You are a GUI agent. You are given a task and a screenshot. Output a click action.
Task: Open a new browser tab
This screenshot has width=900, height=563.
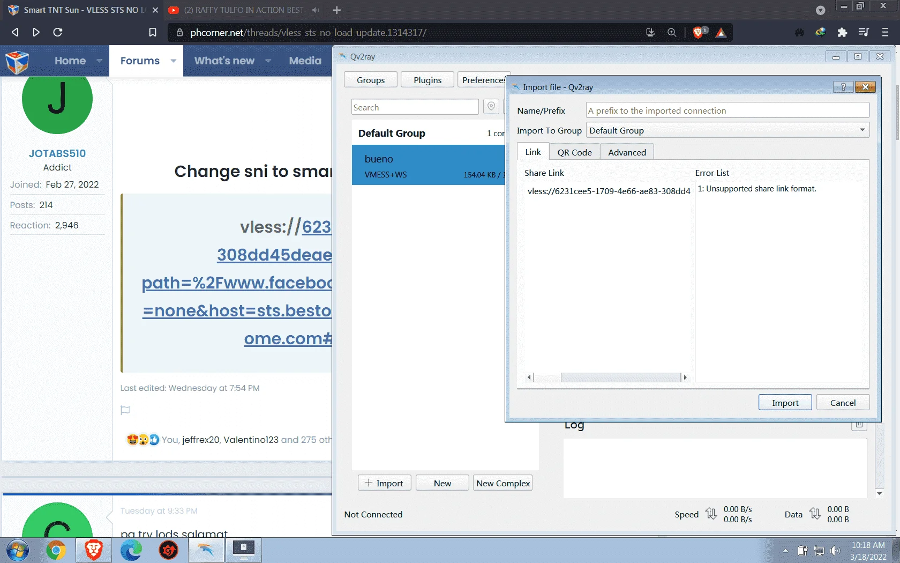tap(336, 10)
